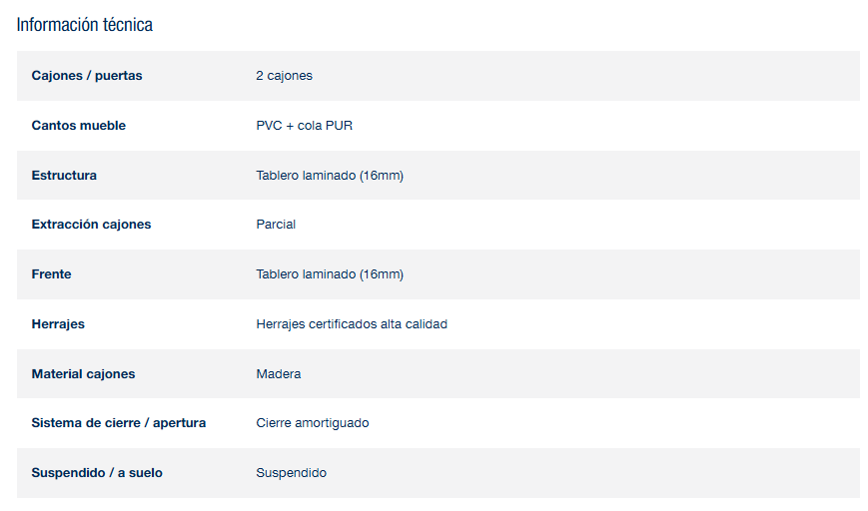Click 'Herrajes certificados alta calidad' value

(x=352, y=324)
